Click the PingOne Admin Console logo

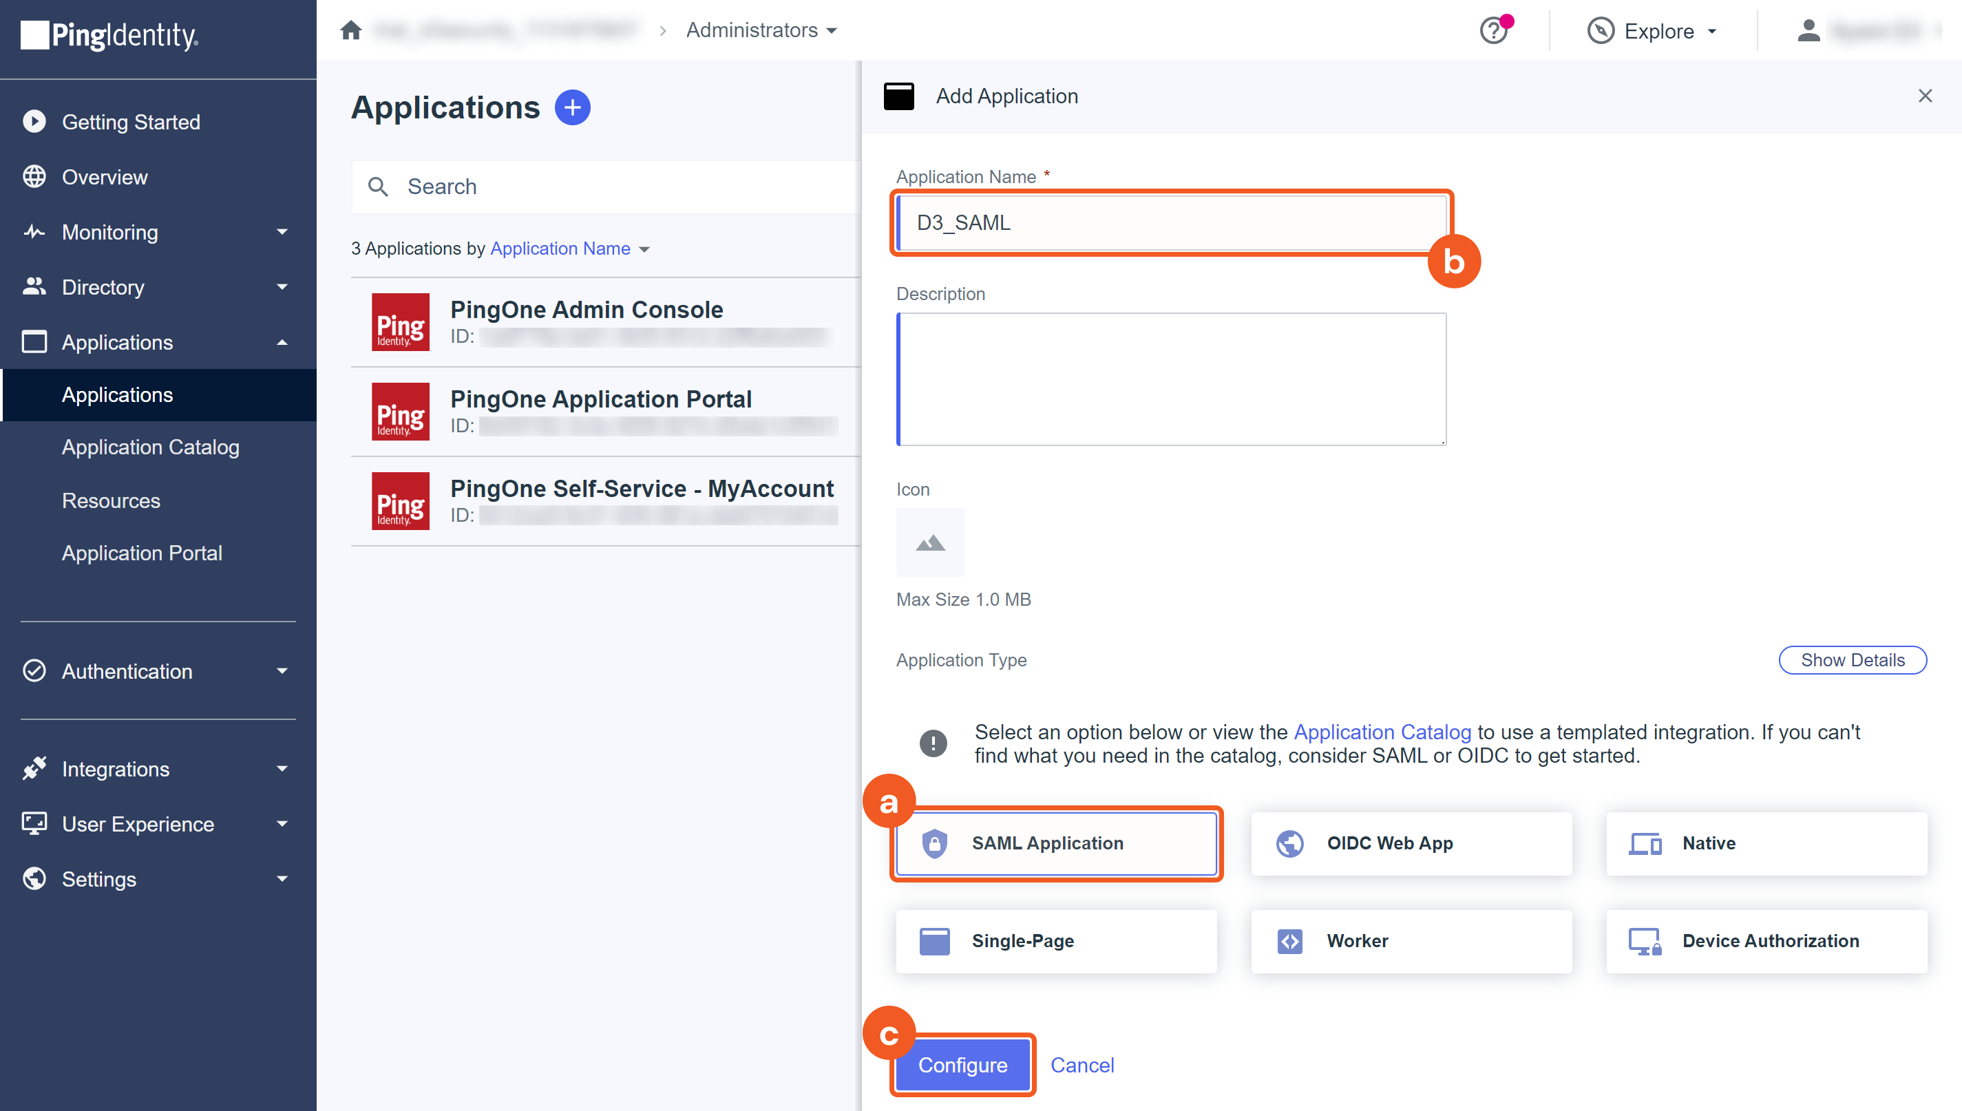[x=400, y=322]
